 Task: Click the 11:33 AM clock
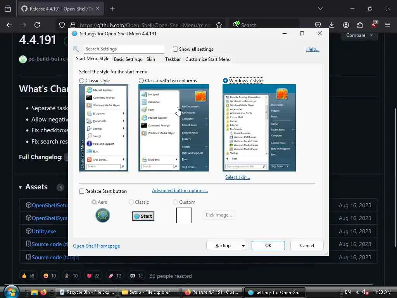click(x=382, y=292)
